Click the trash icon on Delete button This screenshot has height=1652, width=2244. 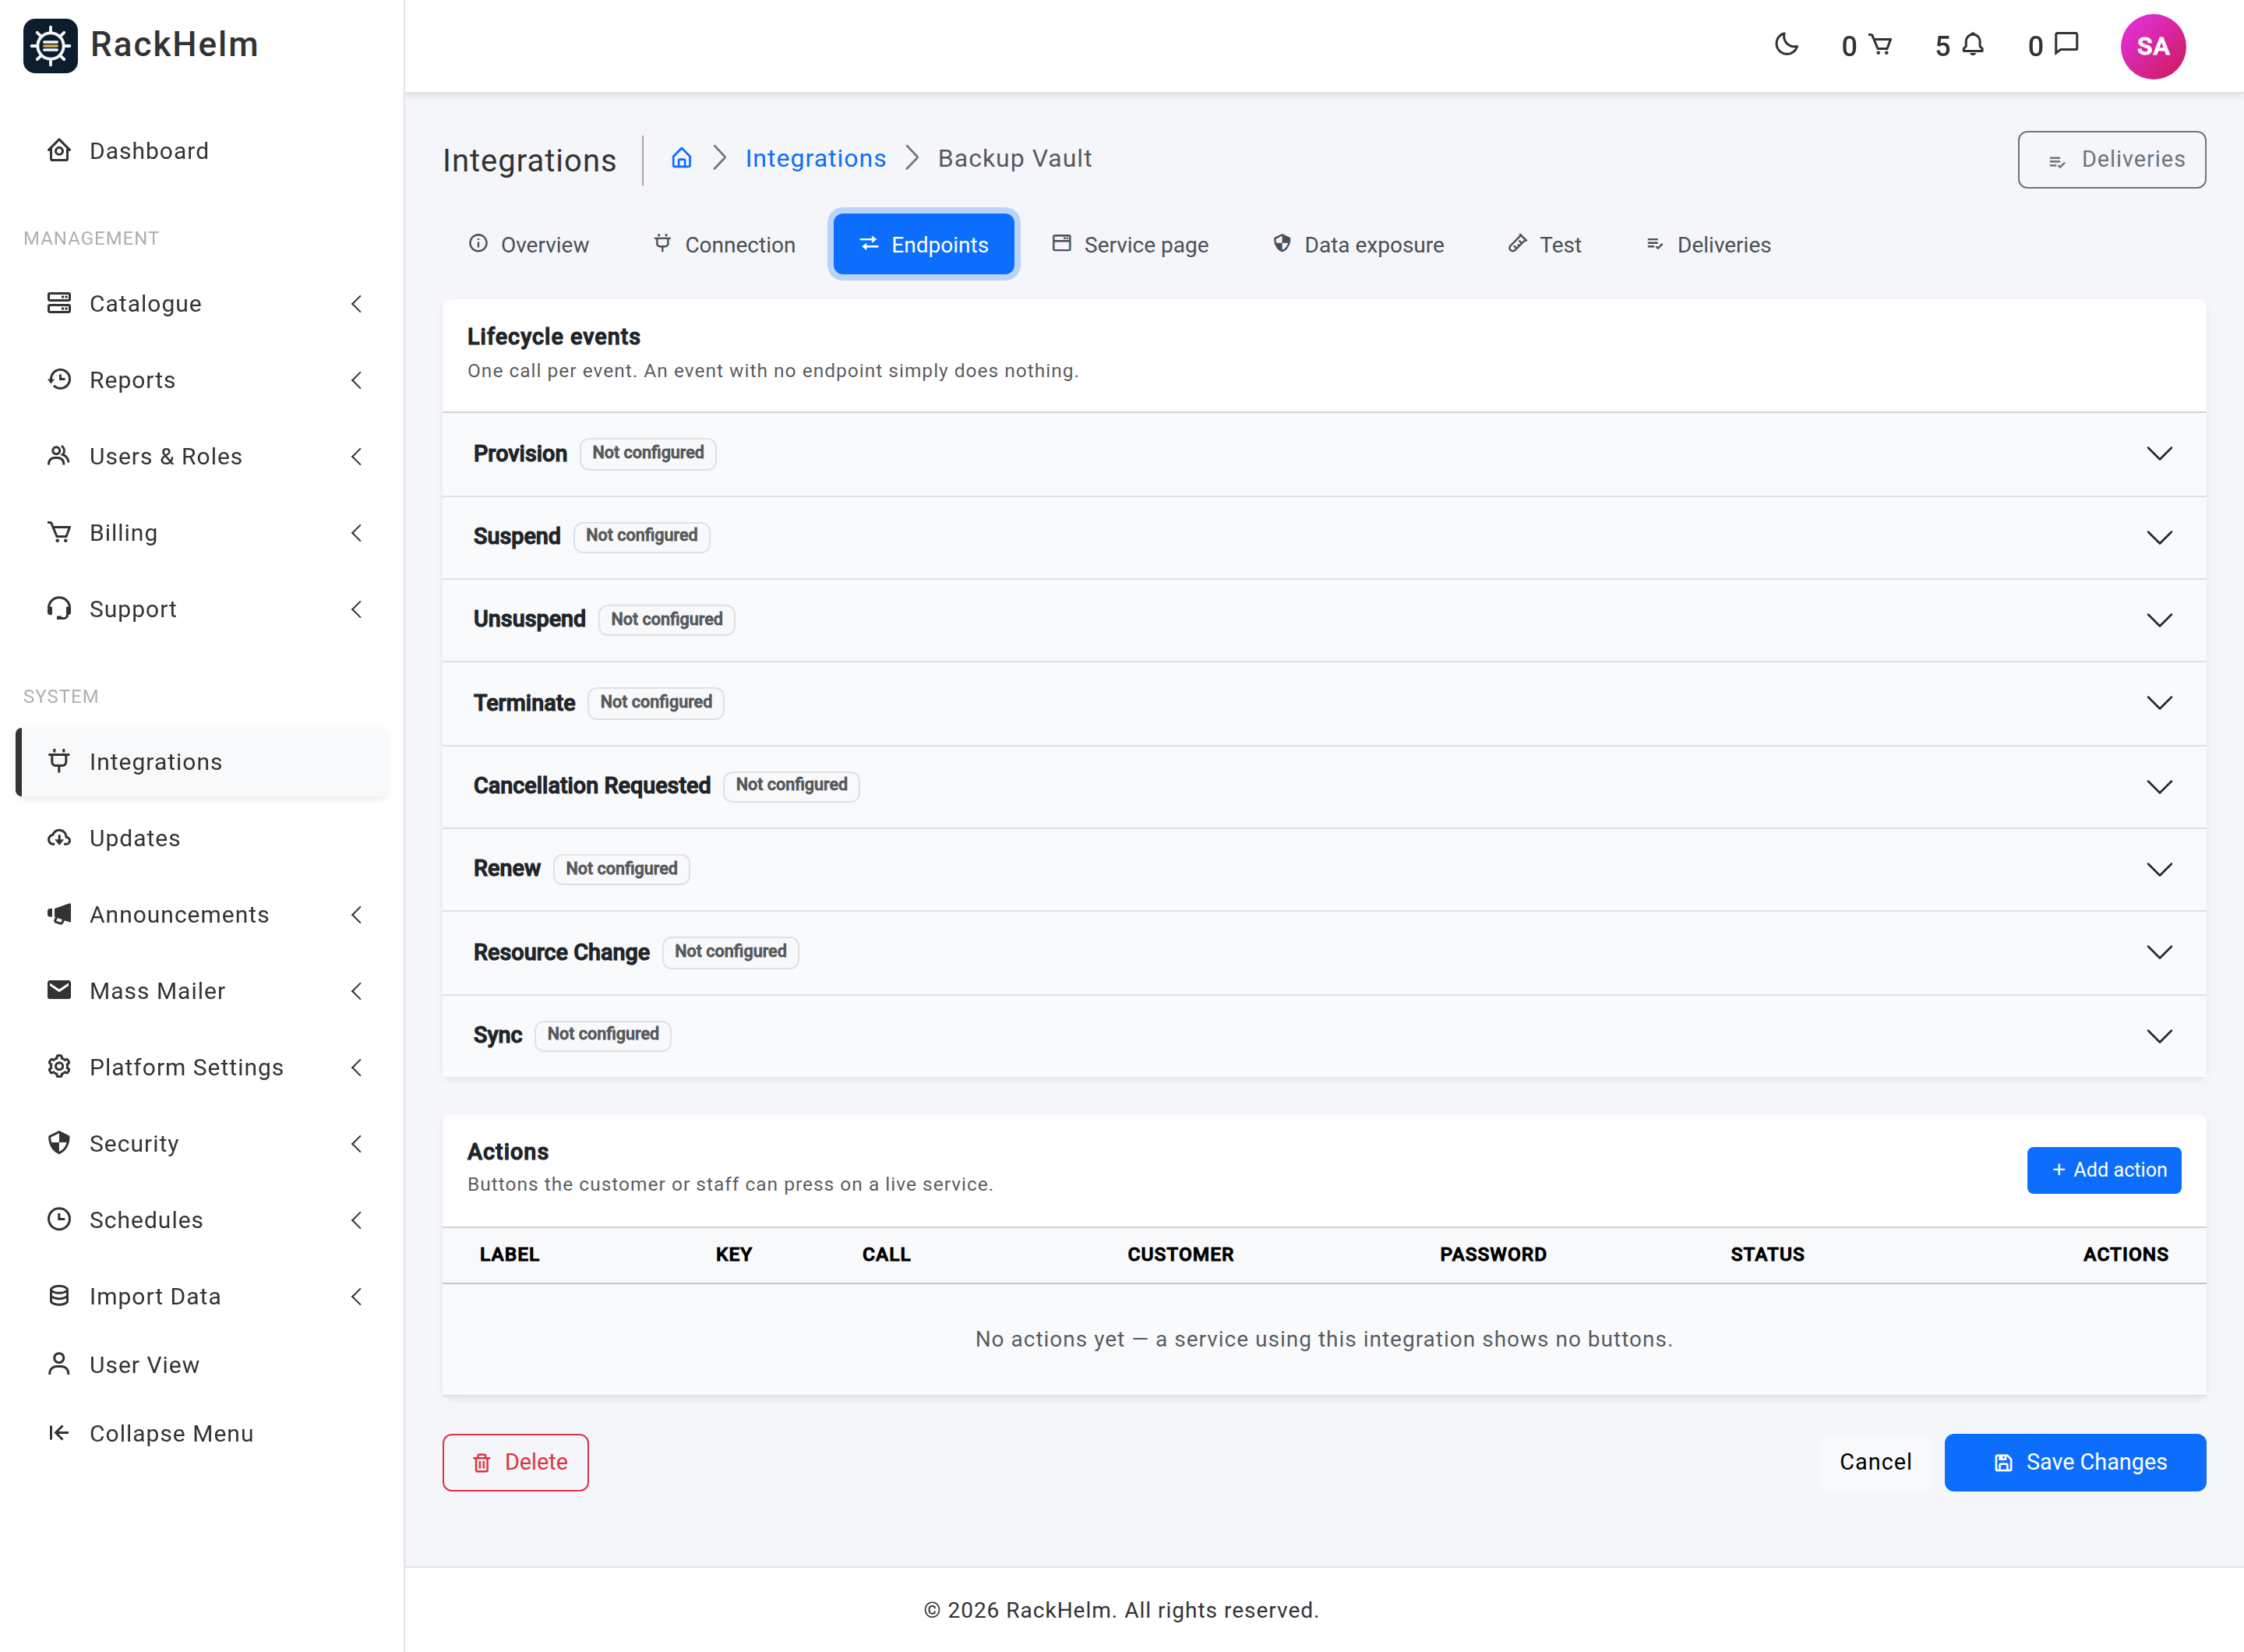click(482, 1463)
